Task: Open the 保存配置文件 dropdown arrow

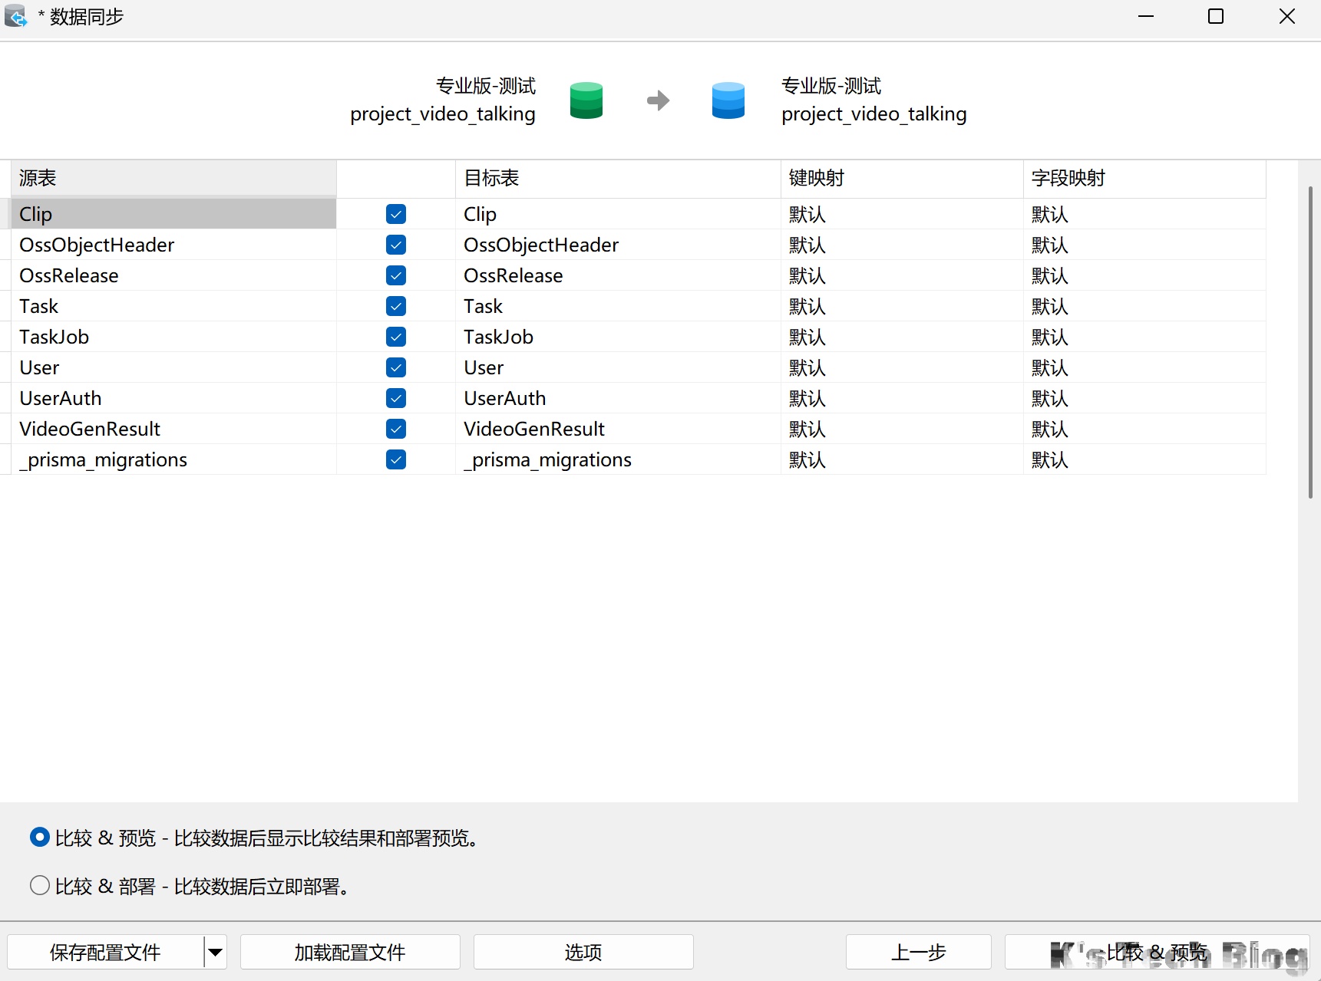Action: (x=216, y=952)
